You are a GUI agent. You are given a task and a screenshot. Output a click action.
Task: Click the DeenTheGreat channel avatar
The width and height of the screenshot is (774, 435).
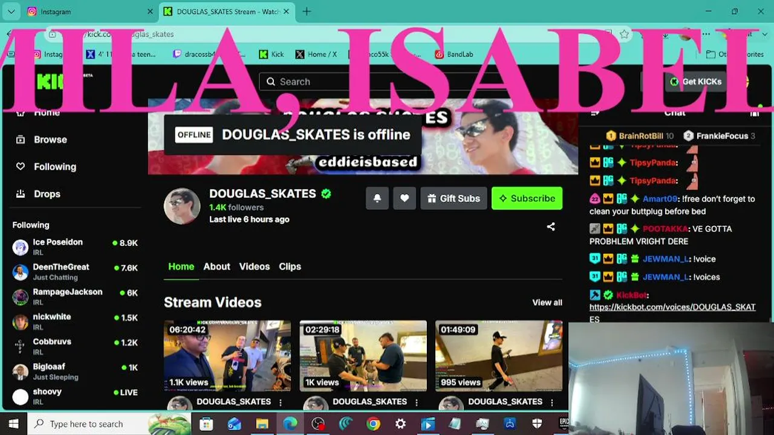[21, 272]
